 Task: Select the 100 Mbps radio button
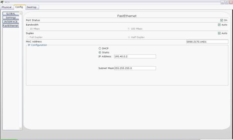coord(128,29)
